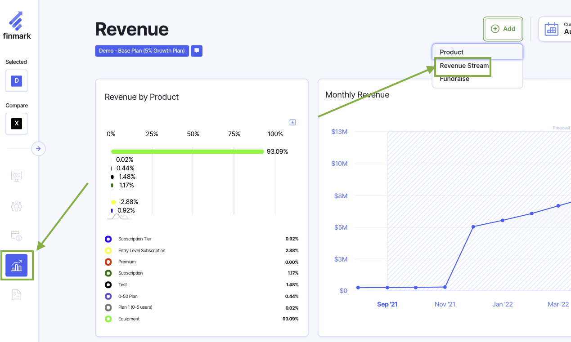
Task: Click the Demo - Base Plan tag
Action: [142, 51]
